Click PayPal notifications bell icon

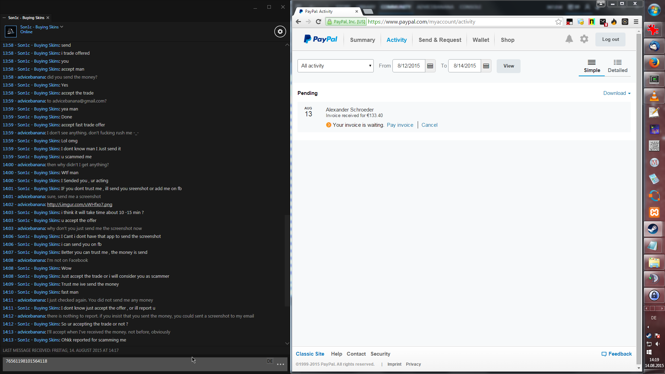click(x=569, y=39)
